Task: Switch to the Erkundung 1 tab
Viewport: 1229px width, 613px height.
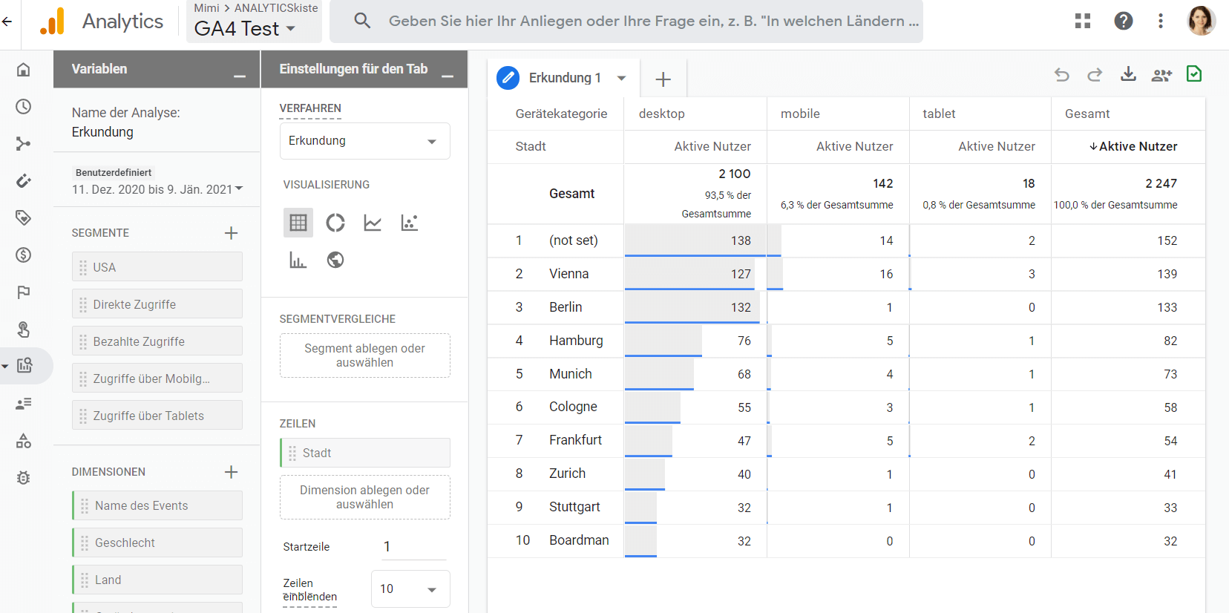Action: pyautogui.click(x=564, y=78)
